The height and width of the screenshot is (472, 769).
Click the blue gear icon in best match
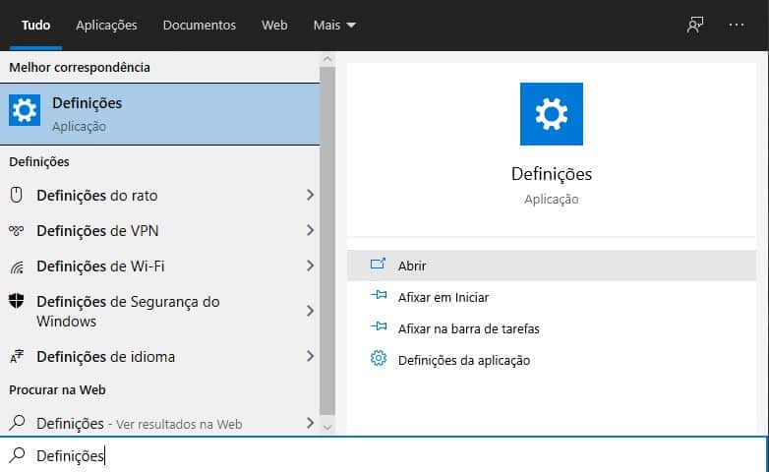pyautogui.click(x=25, y=110)
